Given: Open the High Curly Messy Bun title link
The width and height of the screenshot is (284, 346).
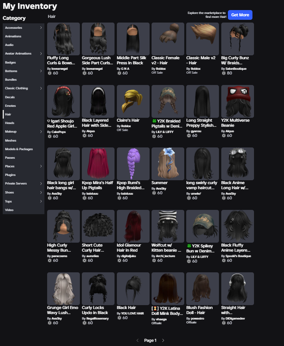Looking at the screenshot, I should [x=59, y=248].
